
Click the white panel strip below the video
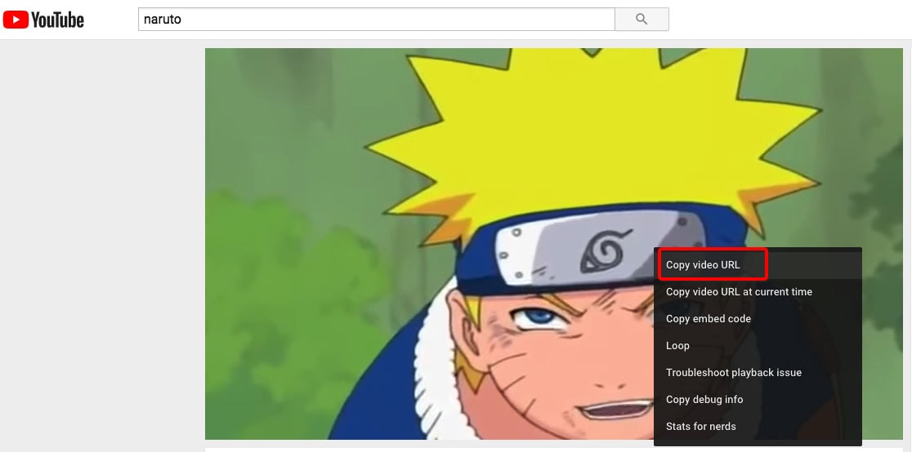[425, 448]
